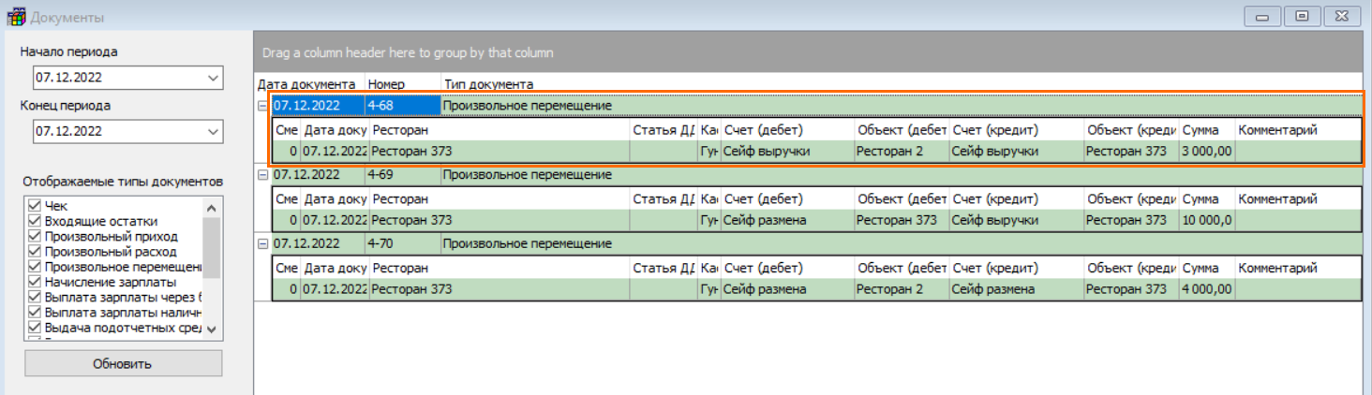1372x395 pixels.
Task: Click the 10 000,0 amount cell
Action: tap(1206, 221)
